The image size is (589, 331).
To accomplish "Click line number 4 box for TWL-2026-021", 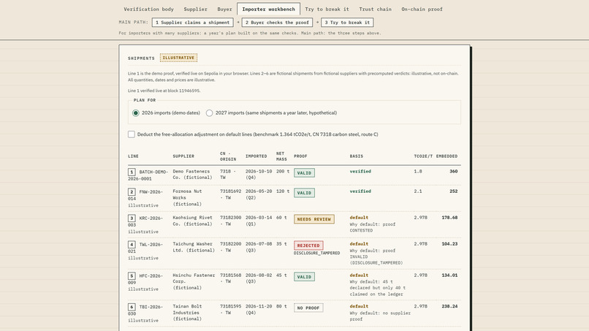I will click(132, 245).
